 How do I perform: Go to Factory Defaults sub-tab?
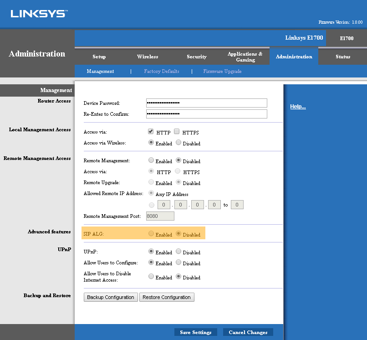coord(162,71)
